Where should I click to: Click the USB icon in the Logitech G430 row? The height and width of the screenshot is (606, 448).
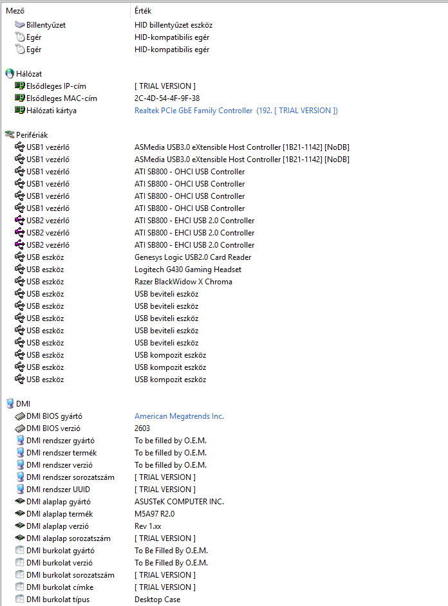20,270
